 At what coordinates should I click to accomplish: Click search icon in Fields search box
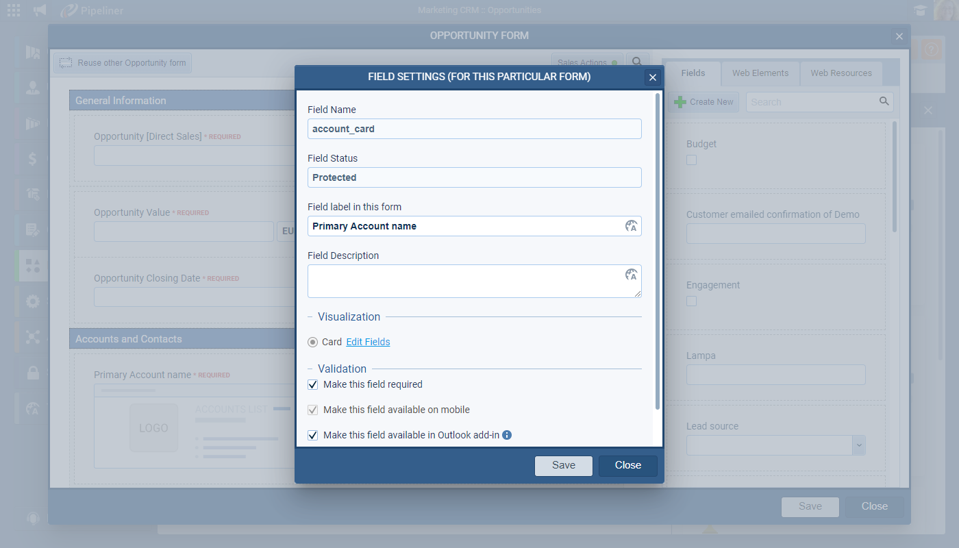tap(884, 101)
